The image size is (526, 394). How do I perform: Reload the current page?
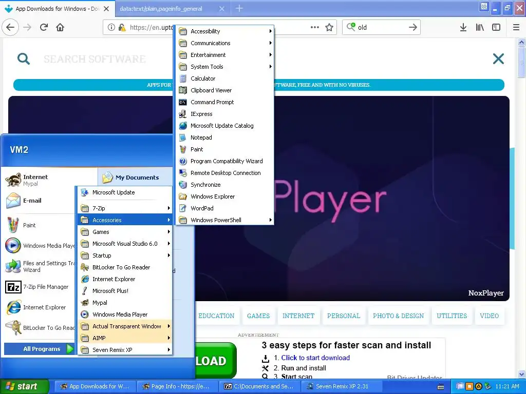click(44, 28)
